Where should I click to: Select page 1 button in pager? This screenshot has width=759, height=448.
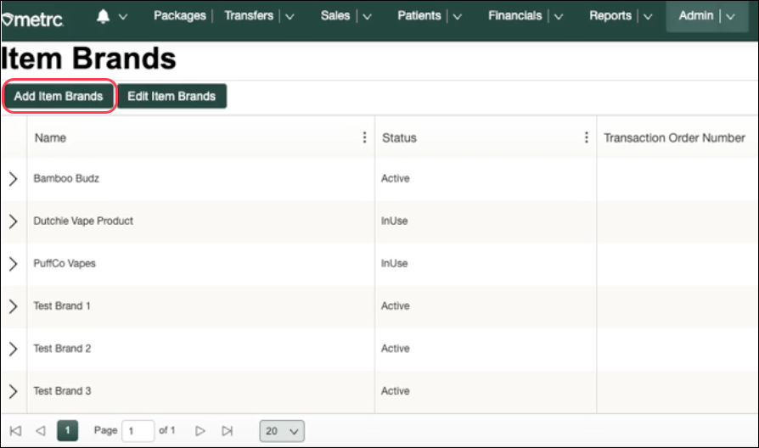coord(67,430)
